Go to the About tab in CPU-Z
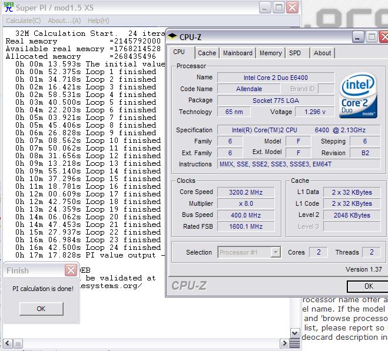The height and width of the screenshot is (351, 388). 322,53
